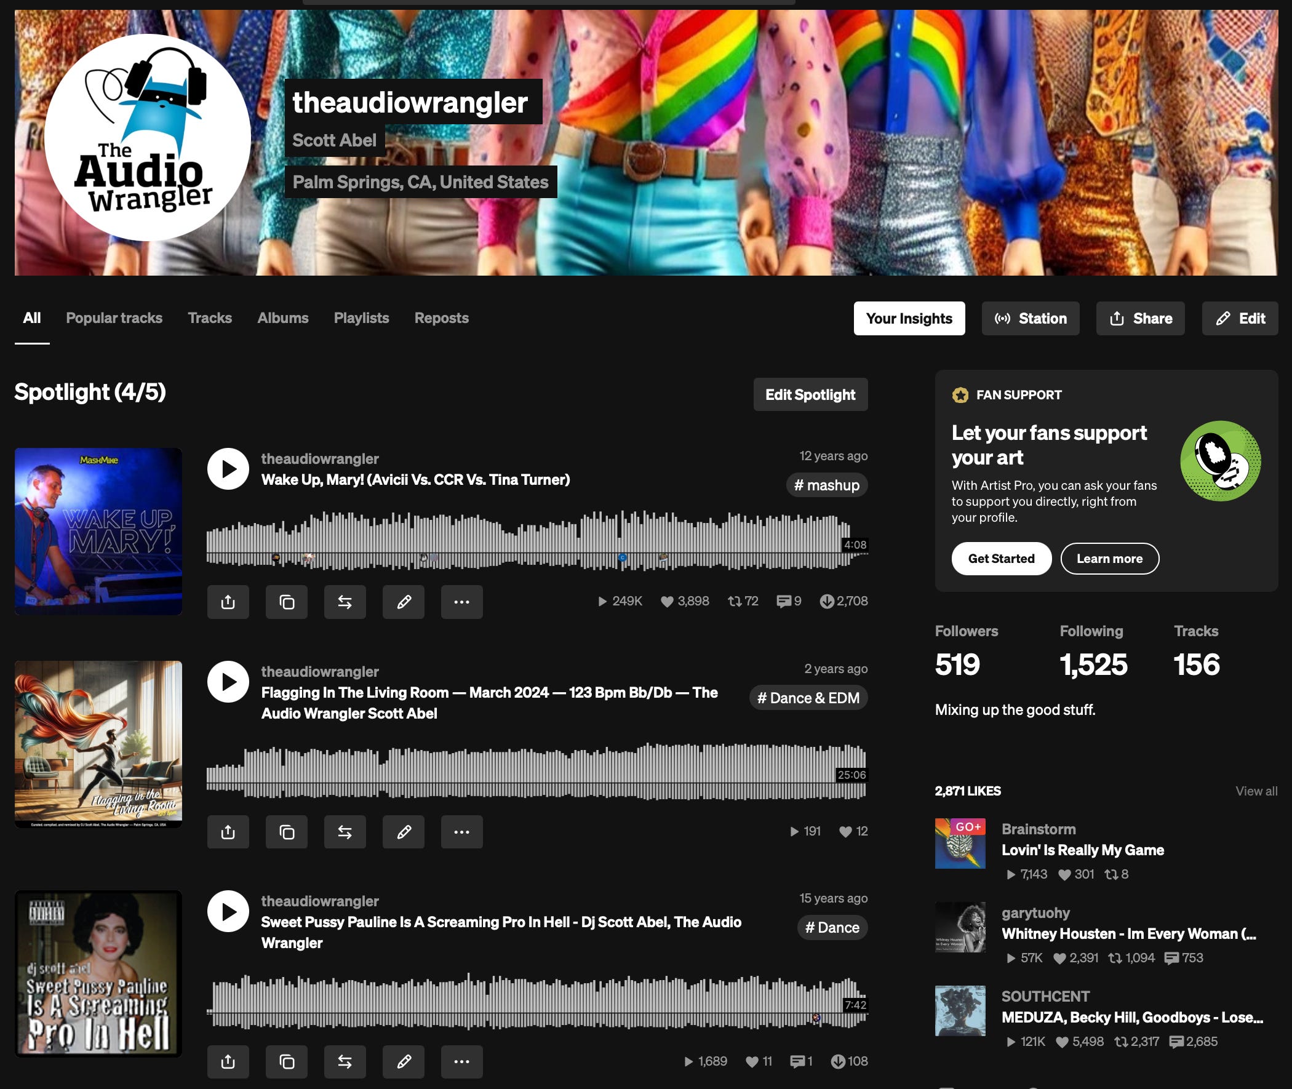Play Flagging In The Living Room track
1292x1089 pixels.
coord(228,682)
